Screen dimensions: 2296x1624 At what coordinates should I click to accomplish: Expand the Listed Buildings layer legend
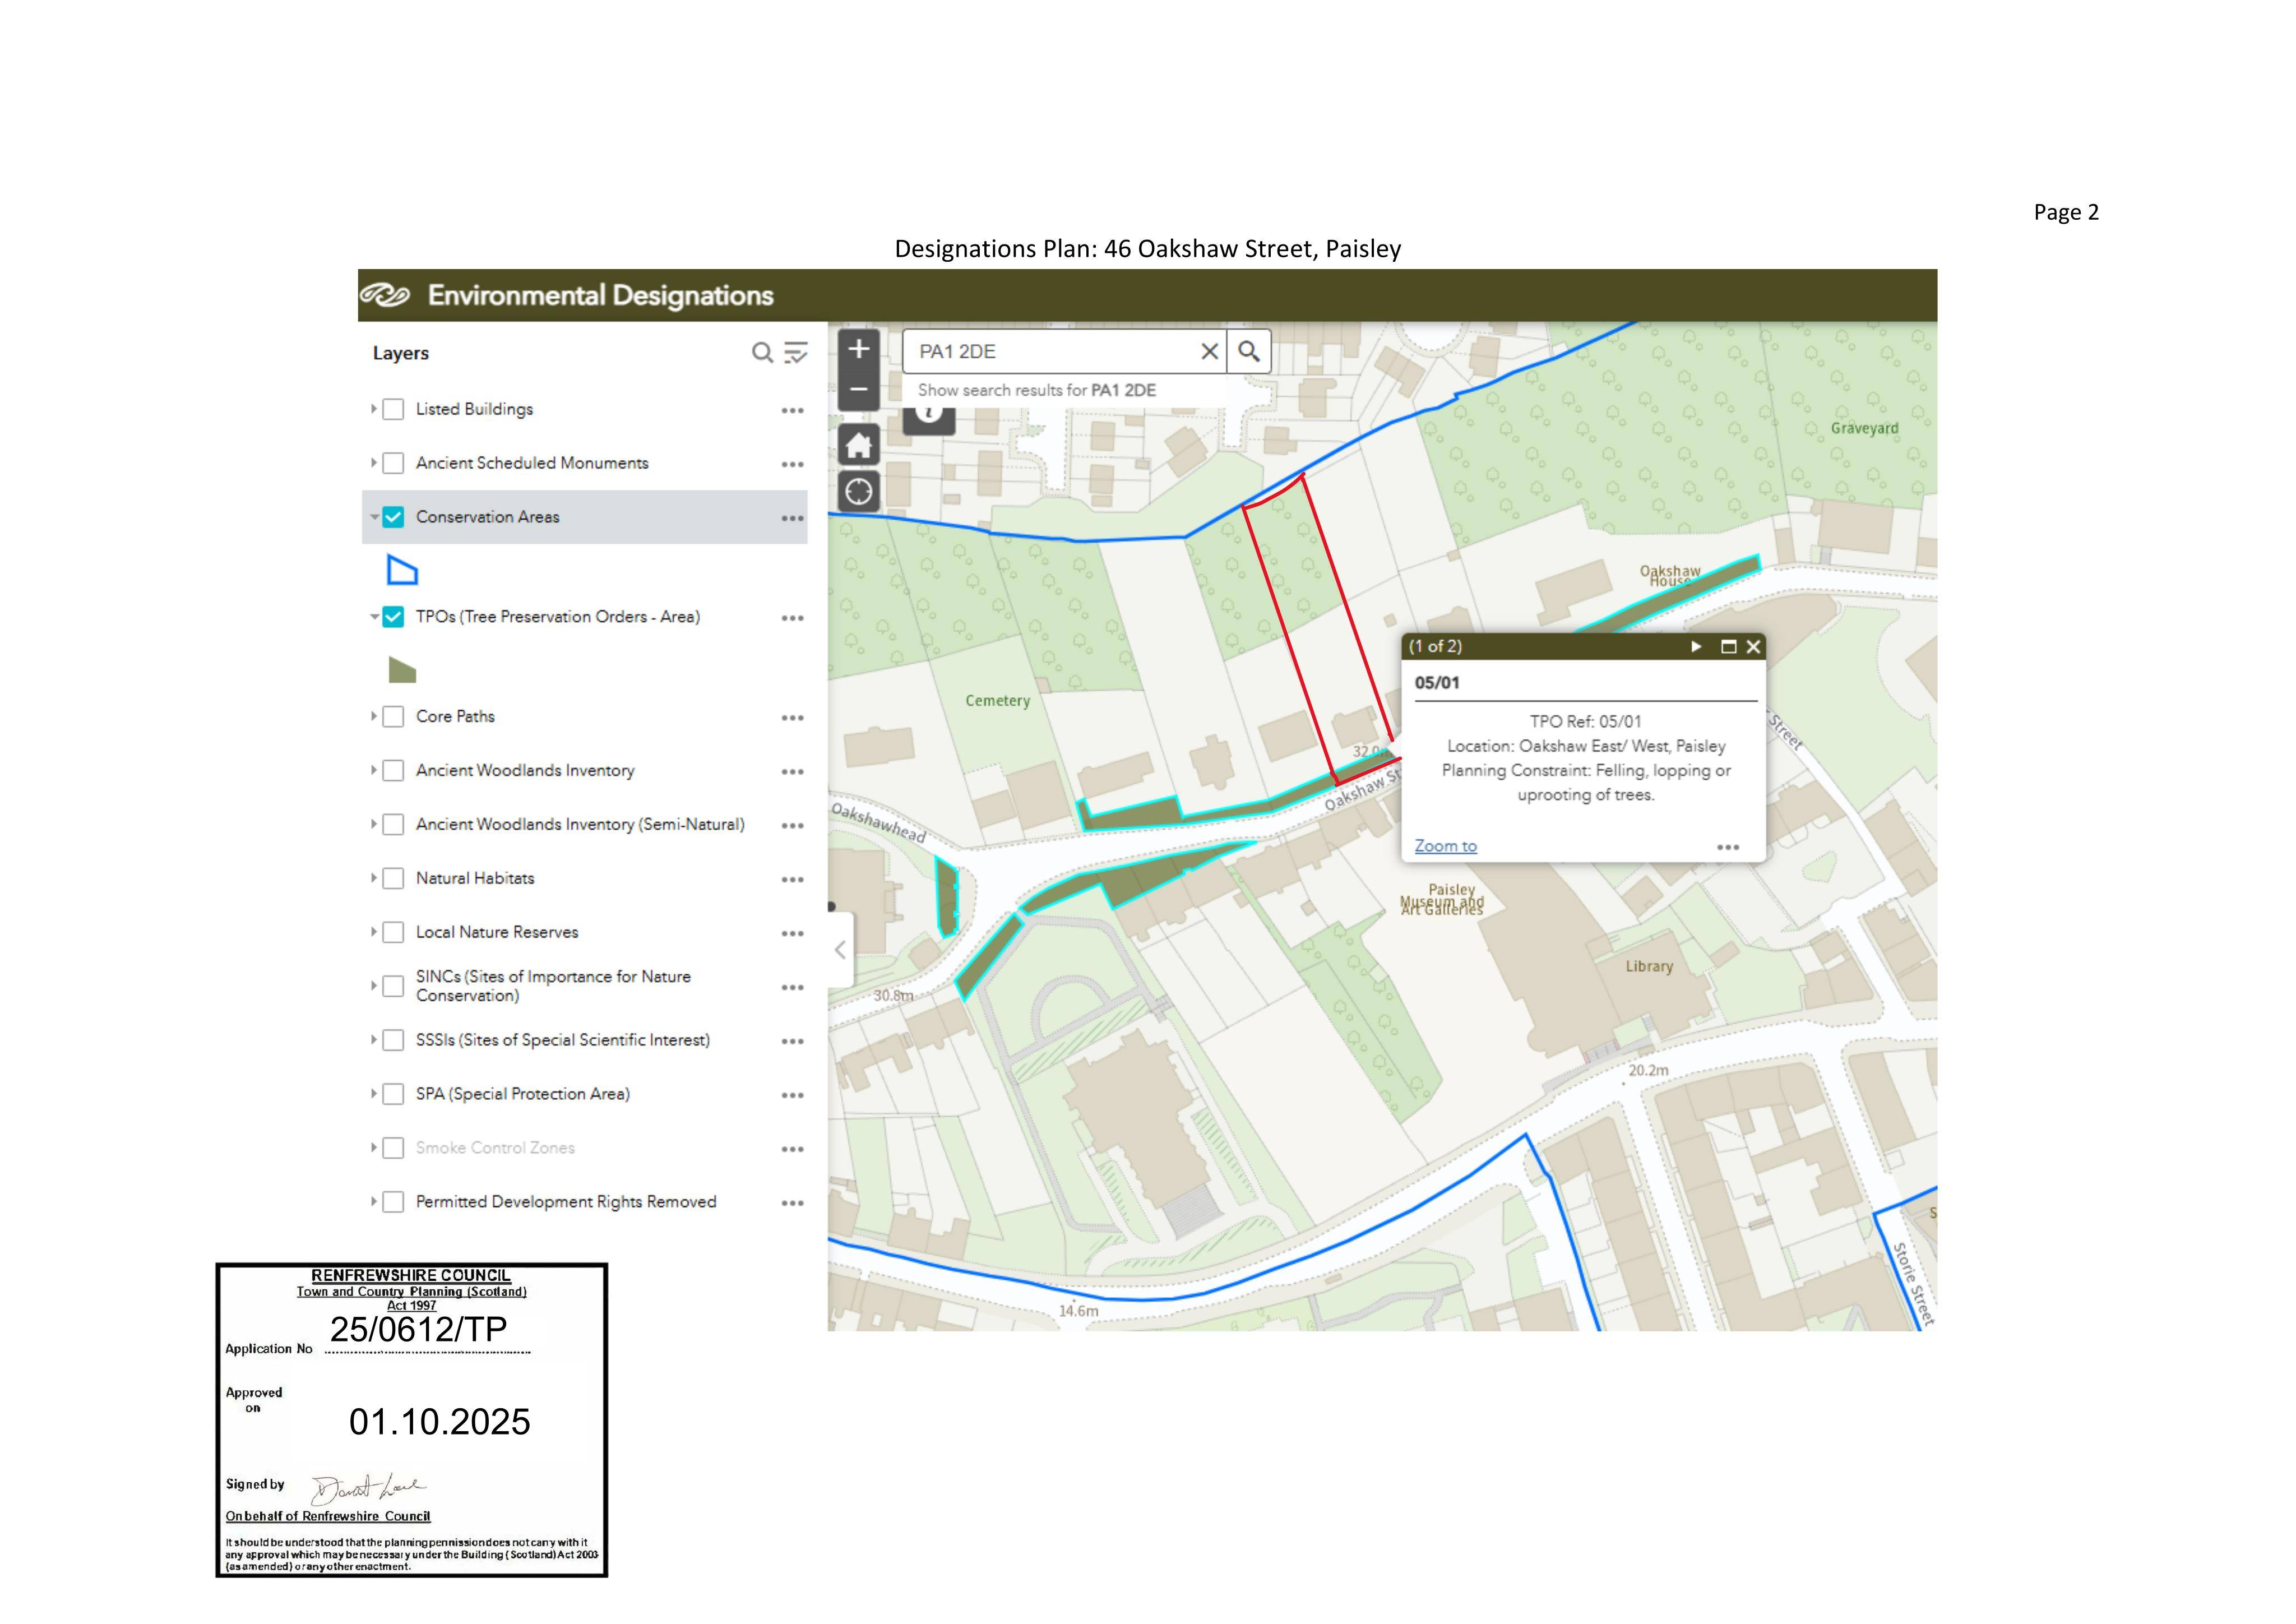374,409
